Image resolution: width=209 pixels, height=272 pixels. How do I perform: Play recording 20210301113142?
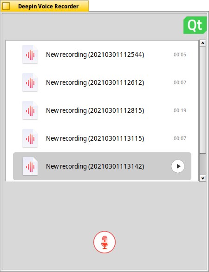[x=178, y=166]
